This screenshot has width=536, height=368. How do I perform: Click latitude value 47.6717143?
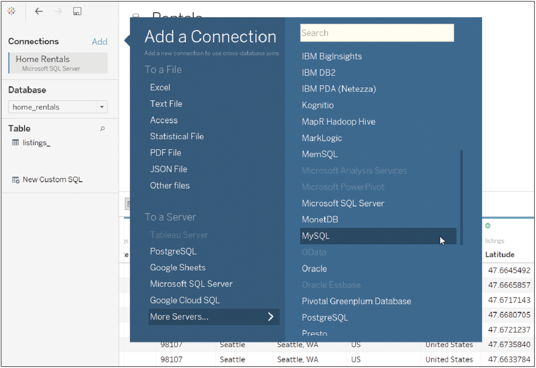[509, 300]
